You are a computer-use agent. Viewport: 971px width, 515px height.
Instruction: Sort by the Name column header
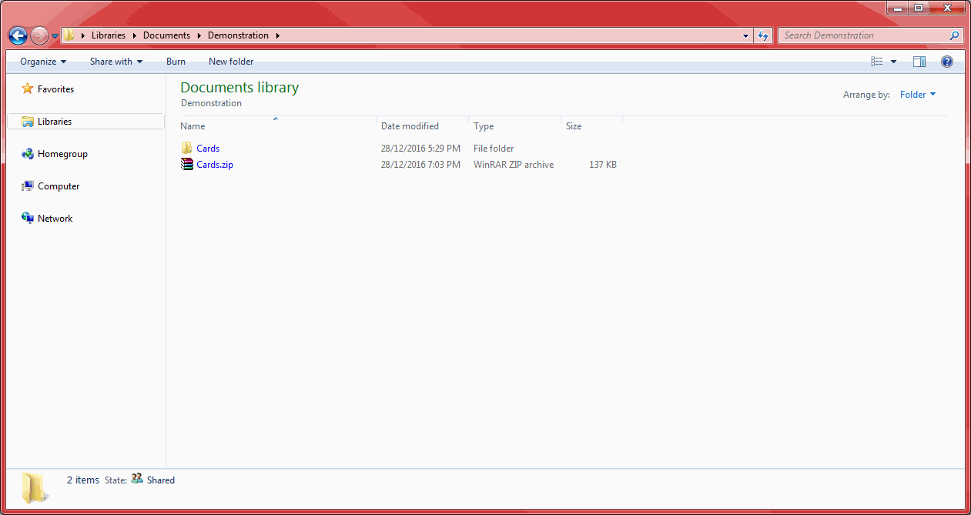pyautogui.click(x=277, y=126)
